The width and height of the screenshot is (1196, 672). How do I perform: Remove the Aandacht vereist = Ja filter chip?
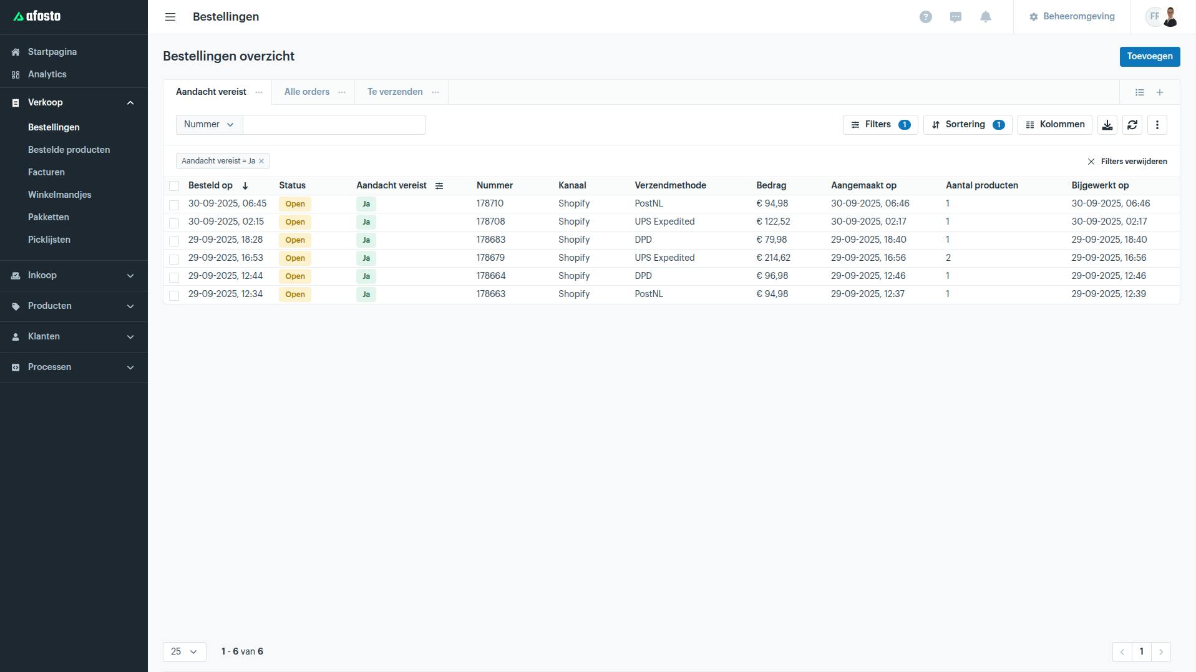(x=261, y=161)
